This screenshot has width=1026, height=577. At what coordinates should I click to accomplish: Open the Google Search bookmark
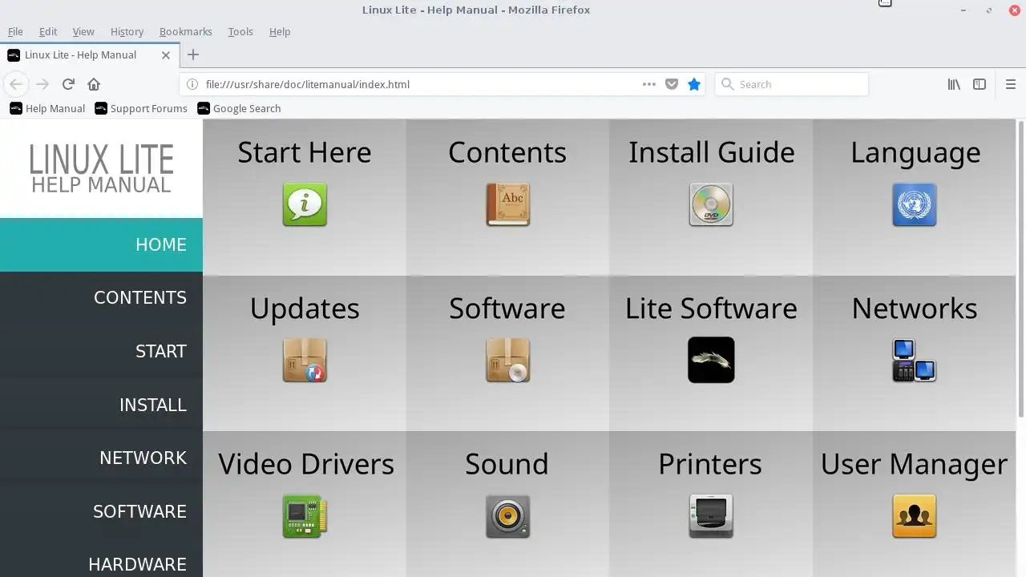(239, 108)
